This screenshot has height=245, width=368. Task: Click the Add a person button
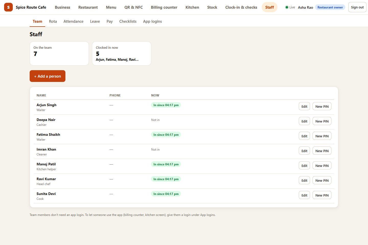point(48,76)
